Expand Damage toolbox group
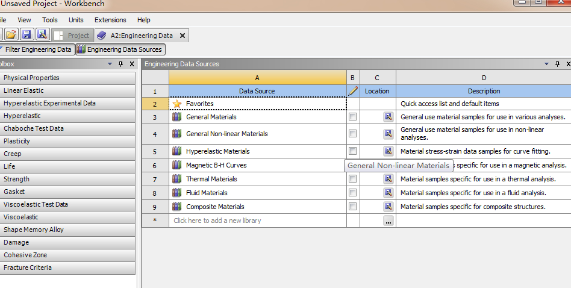571x288 pixels. [67, 242]
